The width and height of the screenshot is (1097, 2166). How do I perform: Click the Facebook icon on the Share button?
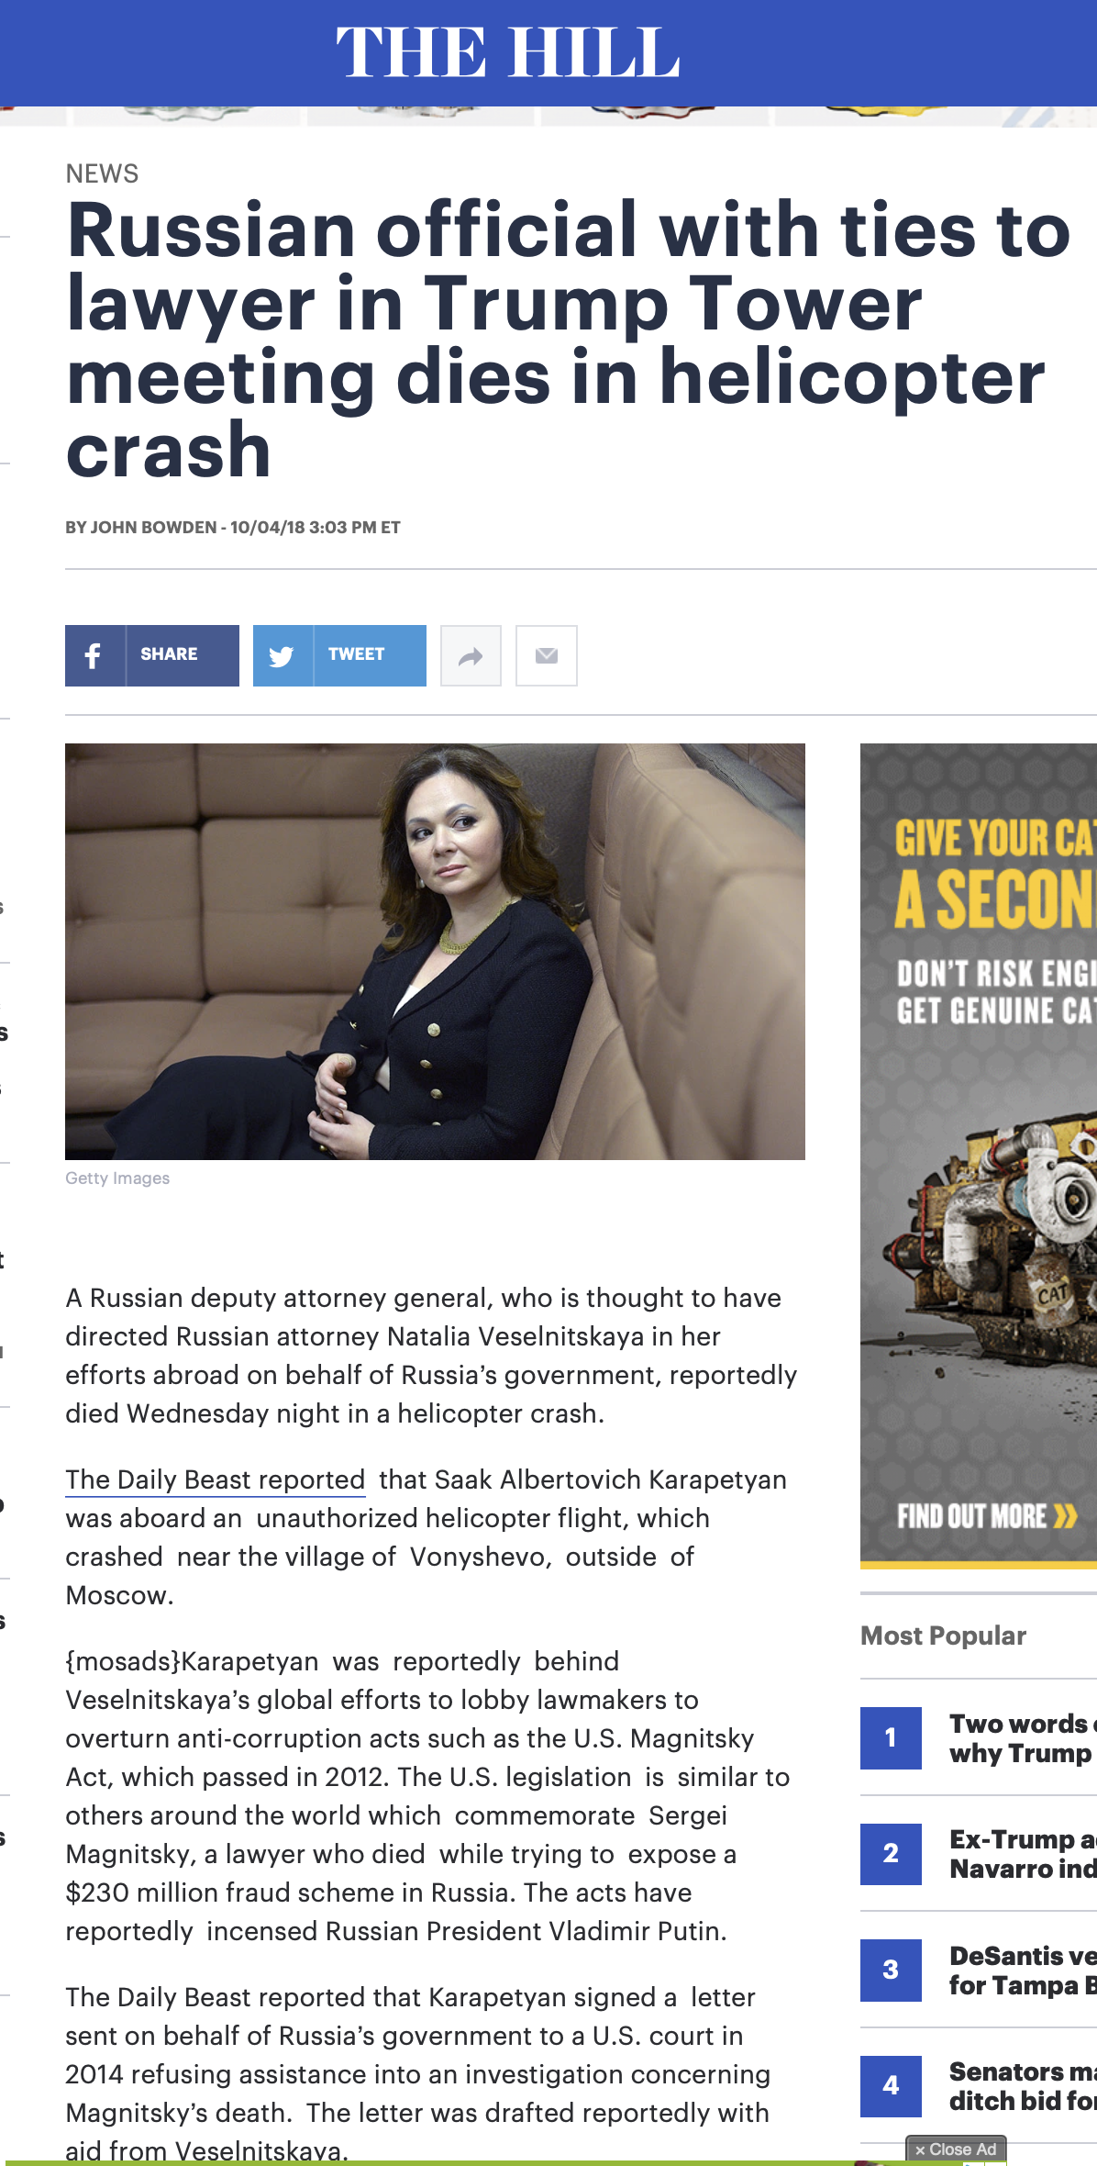point(94,655)
